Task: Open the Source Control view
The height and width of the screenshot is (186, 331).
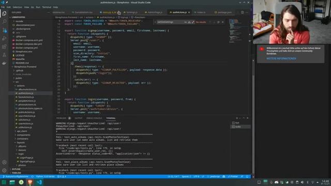Action: coord(4,30)
